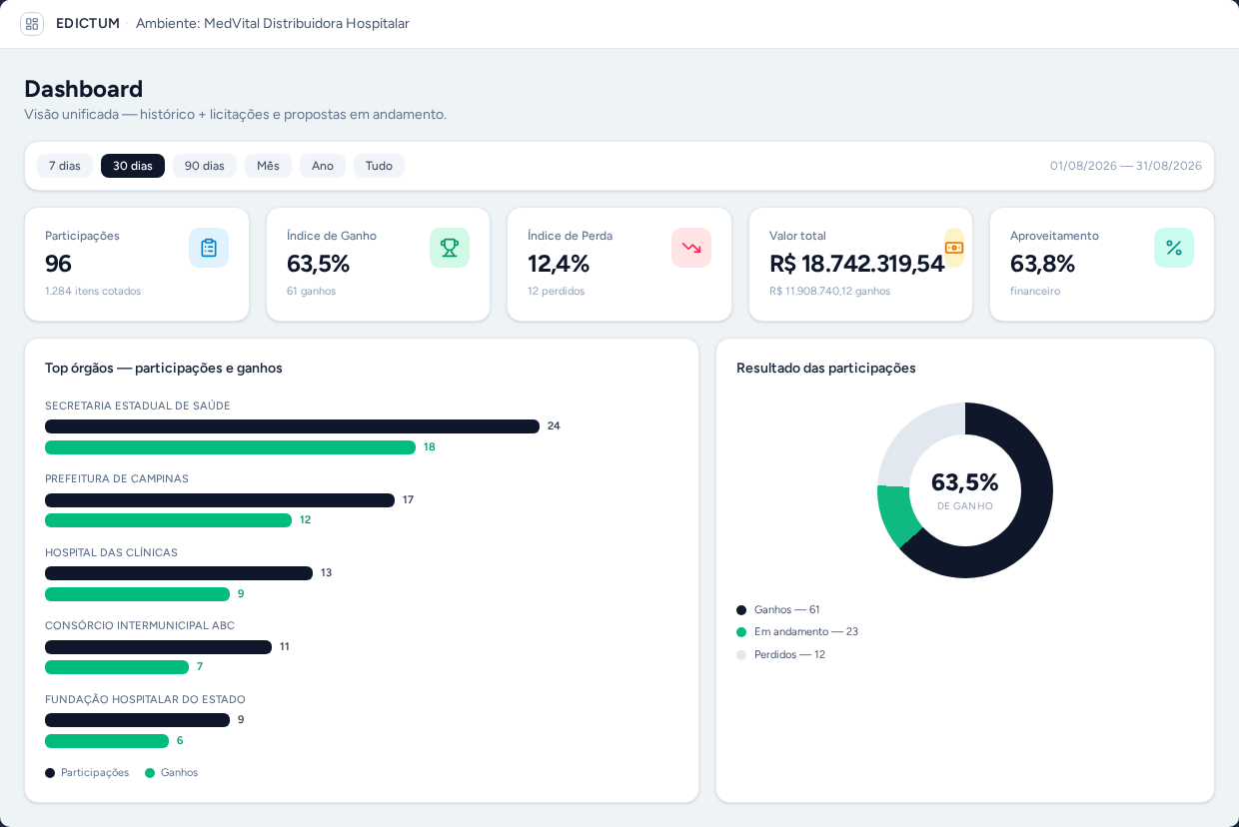Click the Resultado das participações heading
Image resolution: width=1239 pixels, height=827 pixels.
[x=826, y=368]
